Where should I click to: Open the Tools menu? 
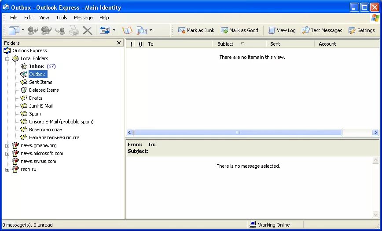point(62,18)
